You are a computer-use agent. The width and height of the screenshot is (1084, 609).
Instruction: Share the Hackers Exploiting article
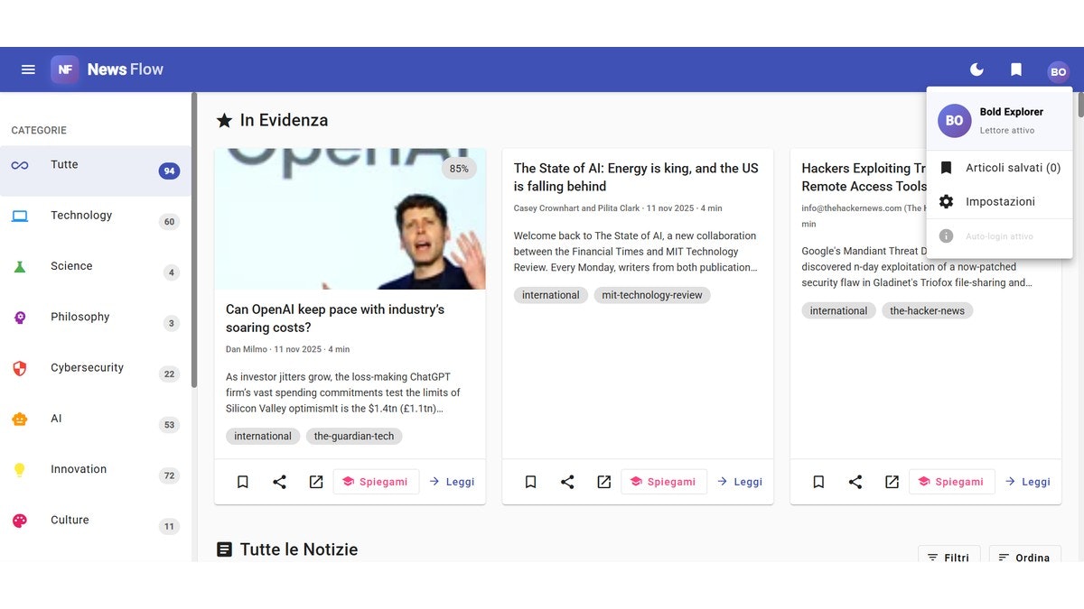pos(855,481)
